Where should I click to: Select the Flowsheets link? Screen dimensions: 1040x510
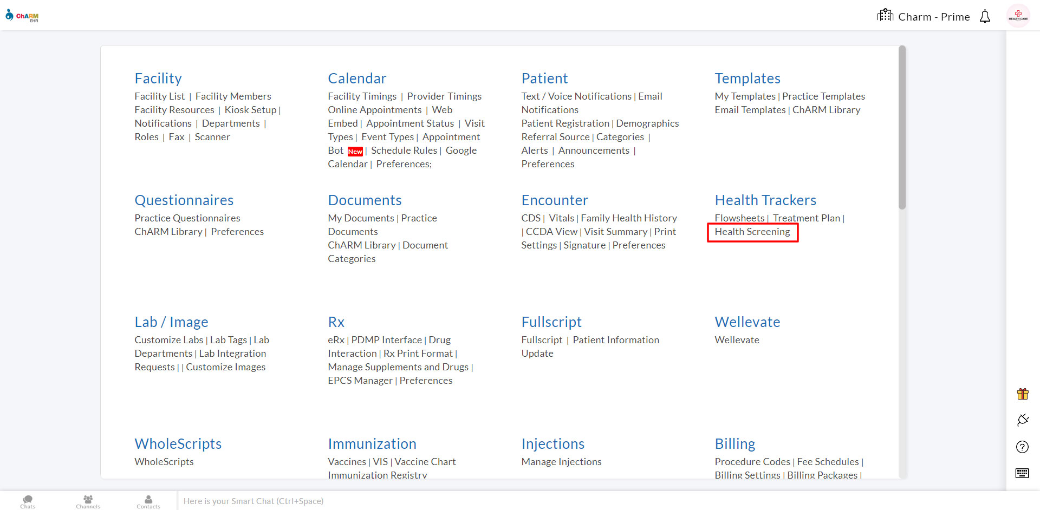tap(739, 218)
